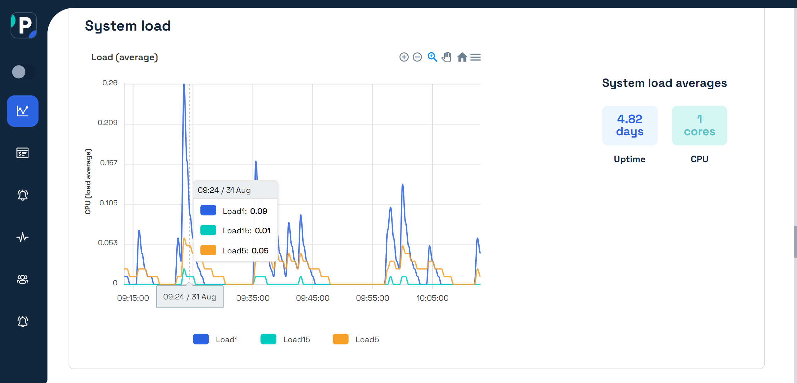This screenshot has width=797, height=383.
Task: Click the 0.209 y-axis value
Action: pos(107,123)
